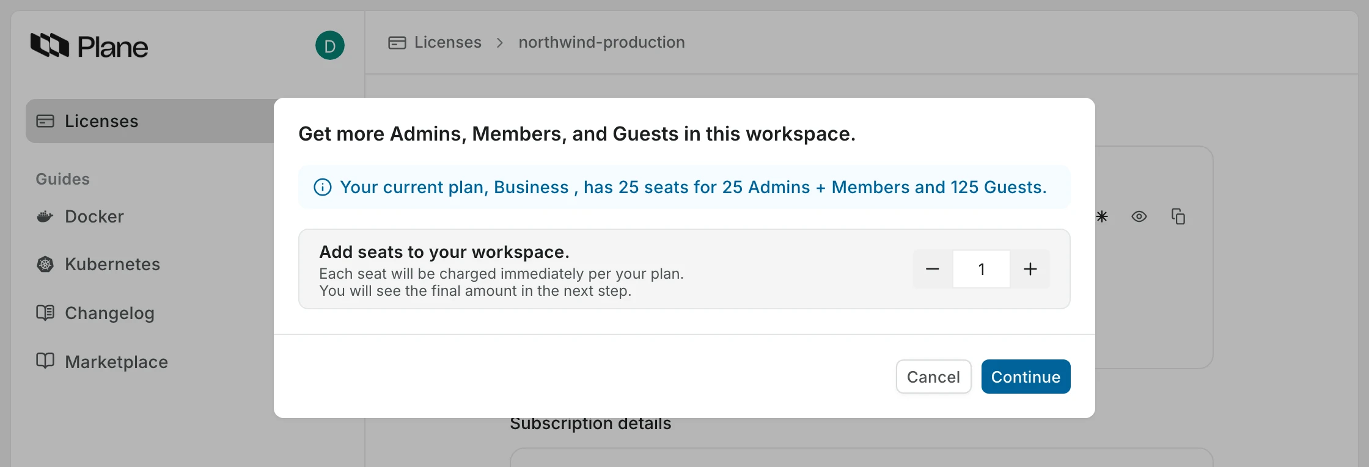Image resolution: width=1369 pixels, height=467 pixels.
Task: Click the Marketplace book icon
Action: point(45,361)
